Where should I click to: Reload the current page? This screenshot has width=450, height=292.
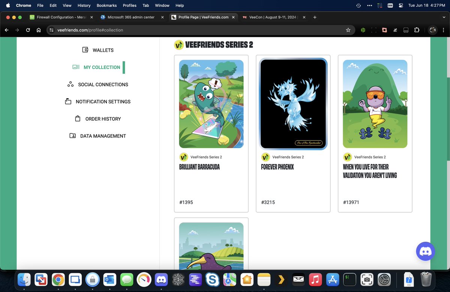click(28, 30)
